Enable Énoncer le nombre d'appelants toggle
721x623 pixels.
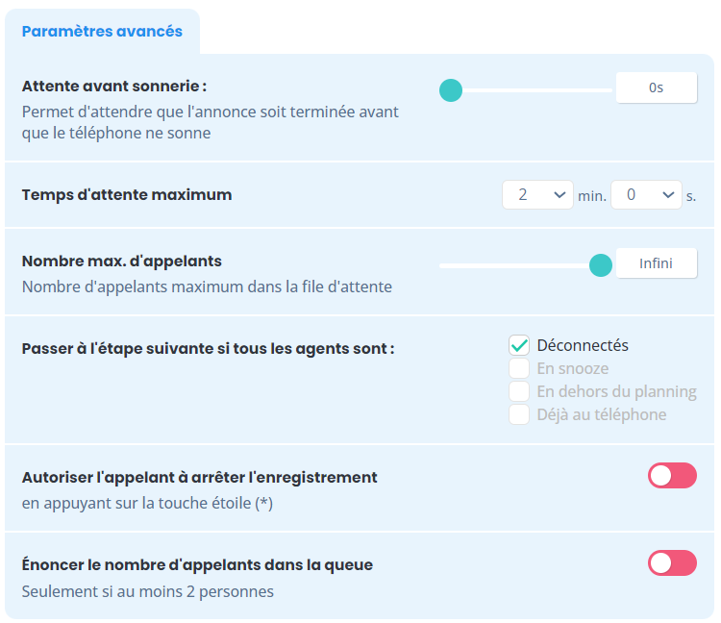(672, 562)
